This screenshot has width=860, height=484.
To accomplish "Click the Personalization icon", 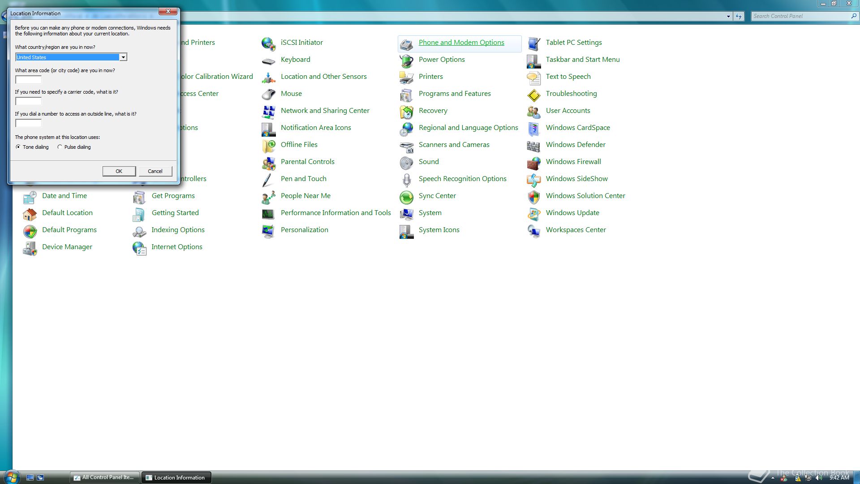I will point(268,231).
